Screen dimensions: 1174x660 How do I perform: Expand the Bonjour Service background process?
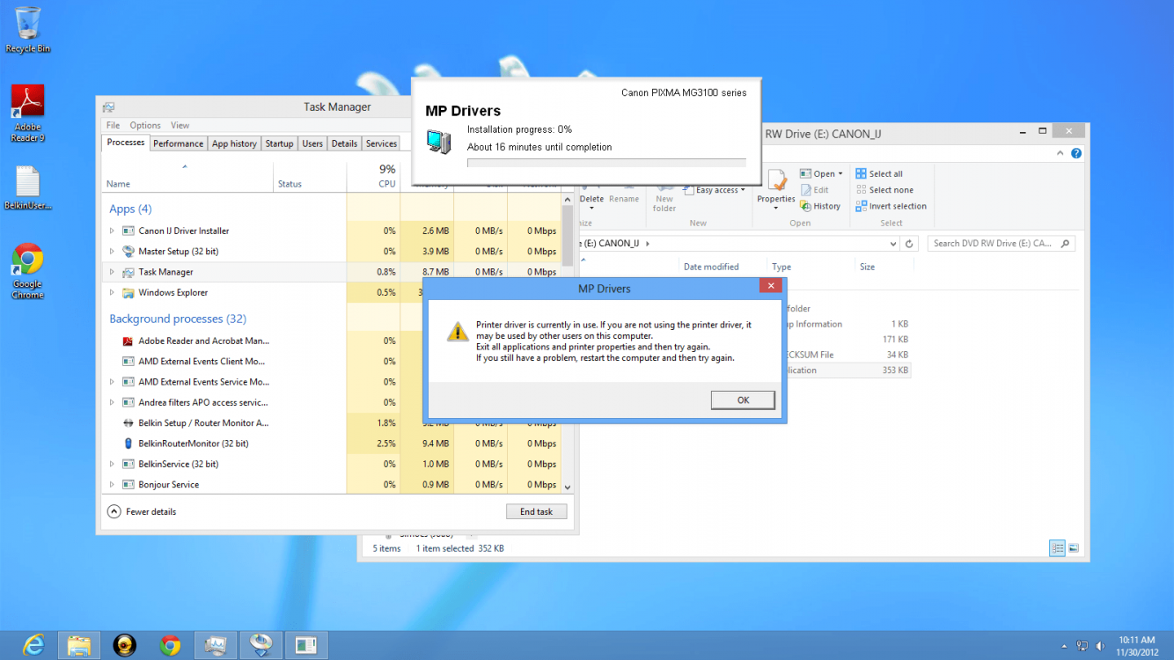tap(112, 485)
